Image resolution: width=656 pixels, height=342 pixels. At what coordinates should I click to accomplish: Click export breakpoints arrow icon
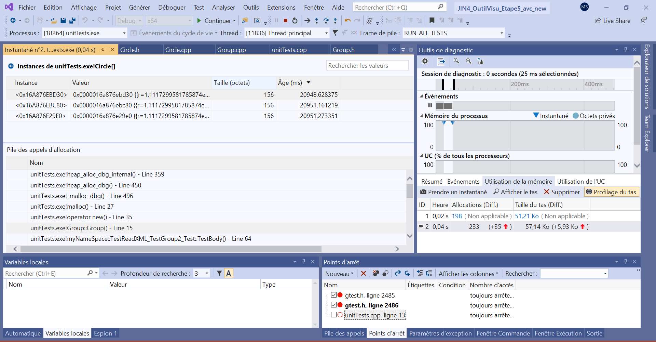click(398, 273)
